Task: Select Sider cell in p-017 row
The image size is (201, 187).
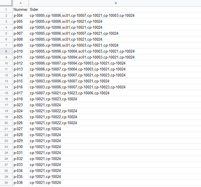Action: click(115, 93)
